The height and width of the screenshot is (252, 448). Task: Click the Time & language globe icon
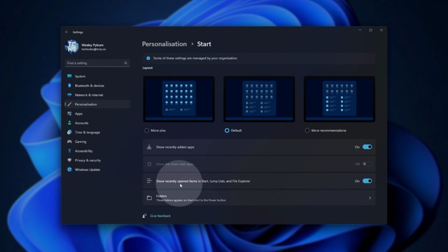70,132
